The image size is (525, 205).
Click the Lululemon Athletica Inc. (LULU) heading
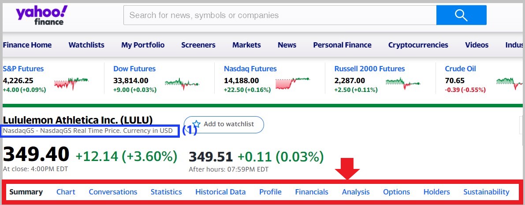point(78,120)
